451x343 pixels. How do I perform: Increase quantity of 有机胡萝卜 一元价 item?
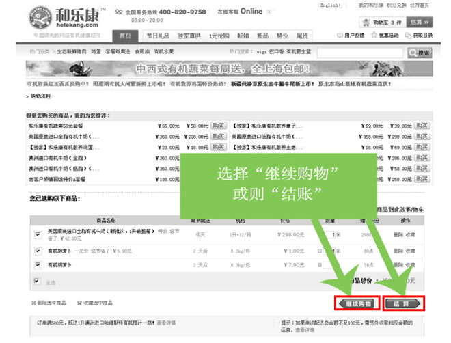[x=338, y=251]
